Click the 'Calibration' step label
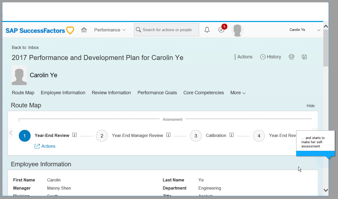This screenshot has height=199, width=338. (x=216, y=135)
